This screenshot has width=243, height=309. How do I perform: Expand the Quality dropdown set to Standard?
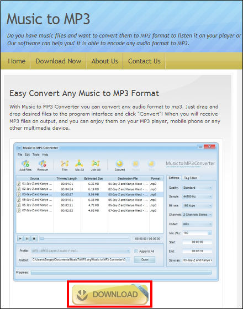(x=197, y=188)
